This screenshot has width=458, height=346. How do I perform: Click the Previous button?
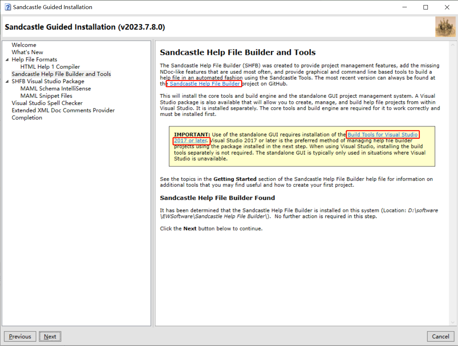[20, 337]
